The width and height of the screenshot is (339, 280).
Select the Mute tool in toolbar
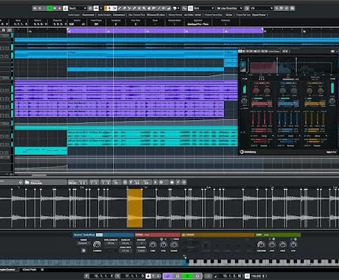(139, 8)
